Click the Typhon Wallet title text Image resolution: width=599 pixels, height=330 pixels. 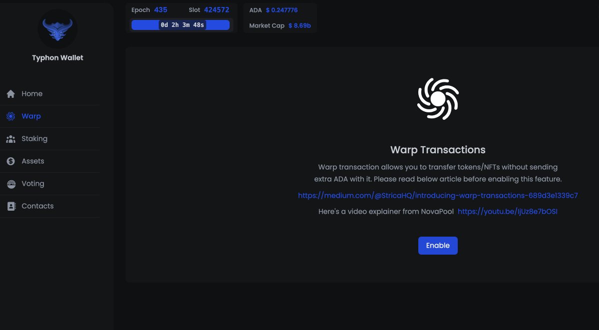pyautogui.click(x=57, y=58)
